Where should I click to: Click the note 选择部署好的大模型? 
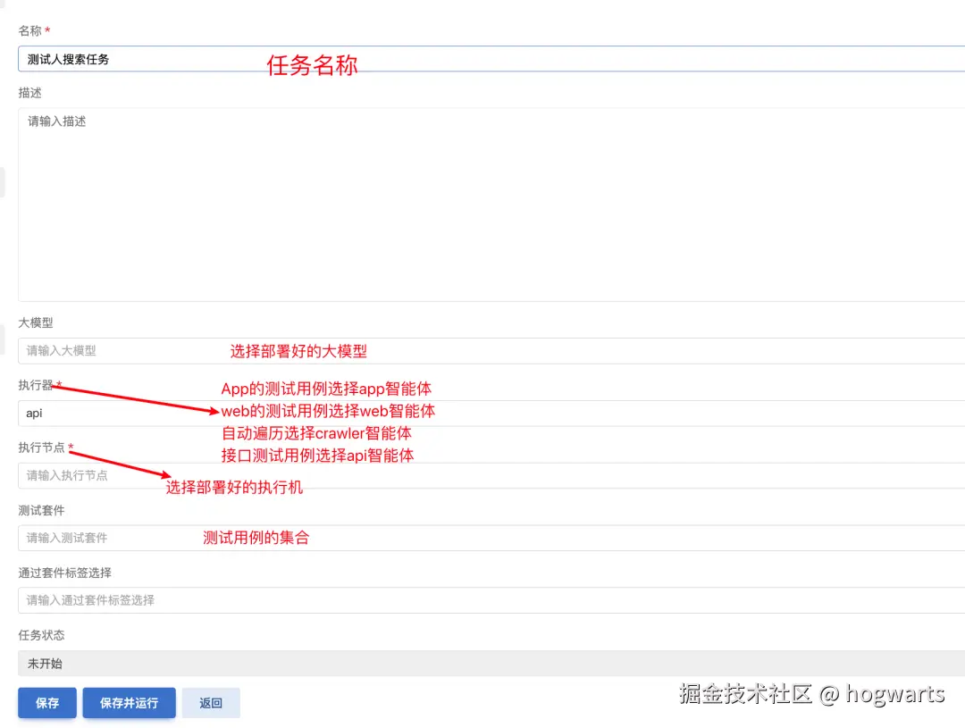point(298,351)
